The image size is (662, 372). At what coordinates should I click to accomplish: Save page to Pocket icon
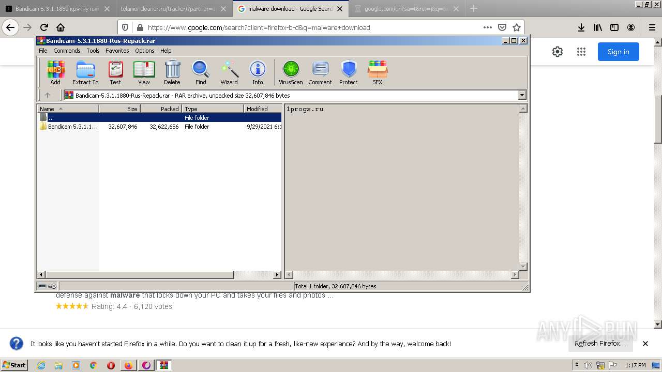(502, 27)
